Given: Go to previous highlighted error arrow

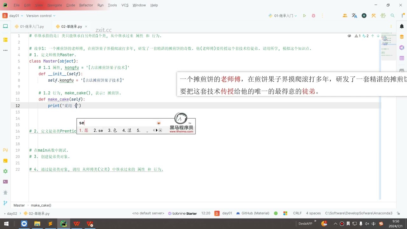Looking at the screenshot, I should point(373,36).
